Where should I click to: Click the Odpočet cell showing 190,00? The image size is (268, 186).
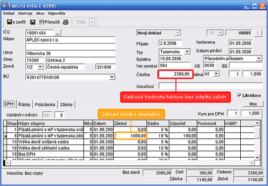pos(183,136)
